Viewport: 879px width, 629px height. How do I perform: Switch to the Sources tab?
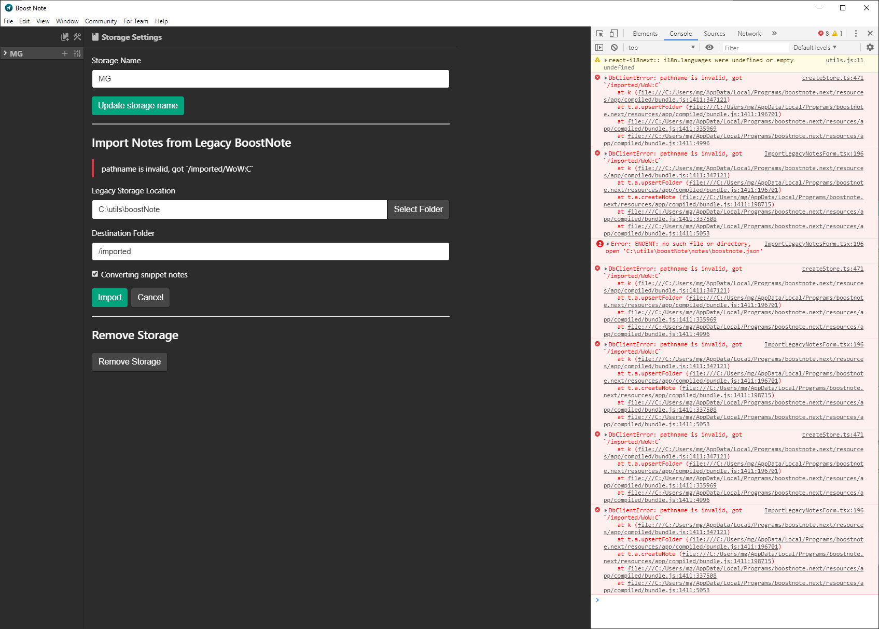(x=715, y=33)
